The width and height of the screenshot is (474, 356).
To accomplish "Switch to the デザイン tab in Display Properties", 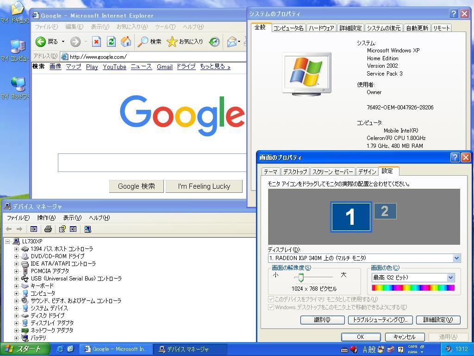I will pyautogui.click(x=367, y=172).
